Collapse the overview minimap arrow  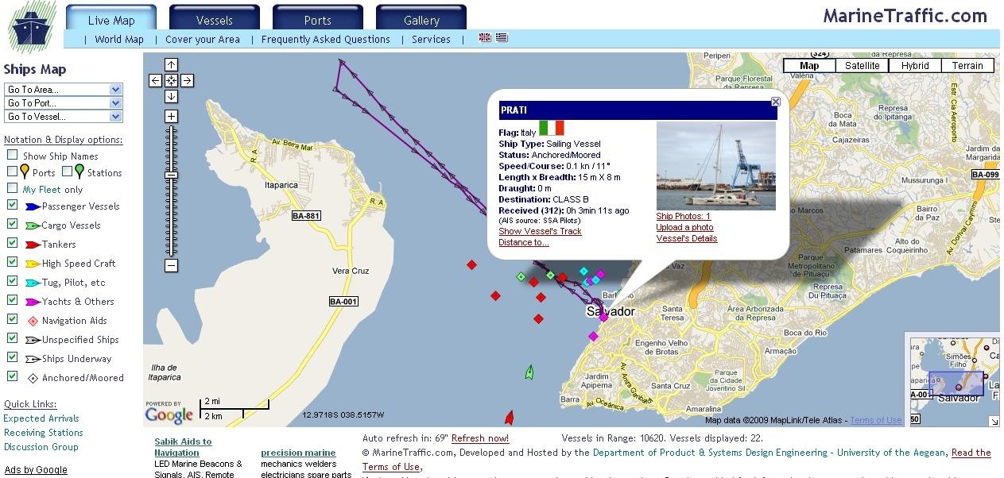(x=994, y=421)
